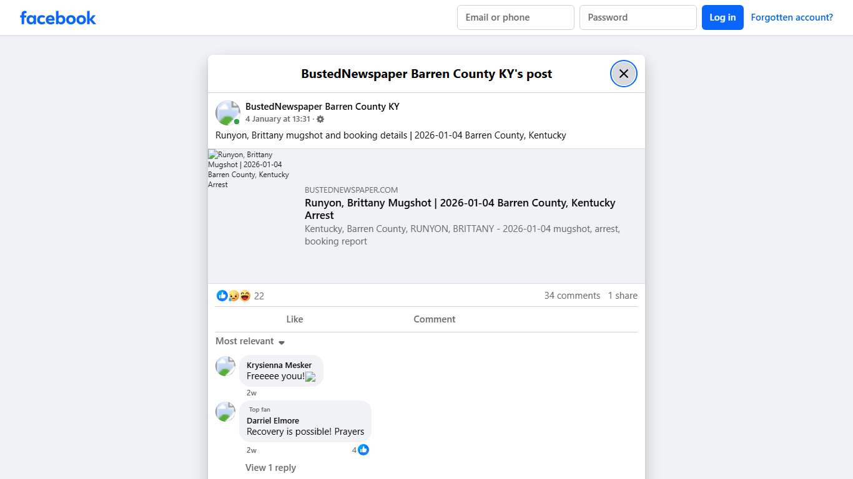The height and width of the screenshot is (479, 853).
Task: Focus the Email or phone field
Action: pyautogui.click(x=515, y=17)
